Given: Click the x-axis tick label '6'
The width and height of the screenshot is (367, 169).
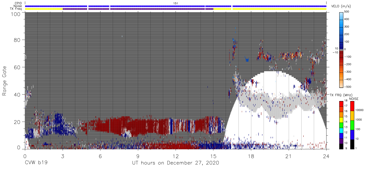Looking at the screenshot, I should pos(100,156).
